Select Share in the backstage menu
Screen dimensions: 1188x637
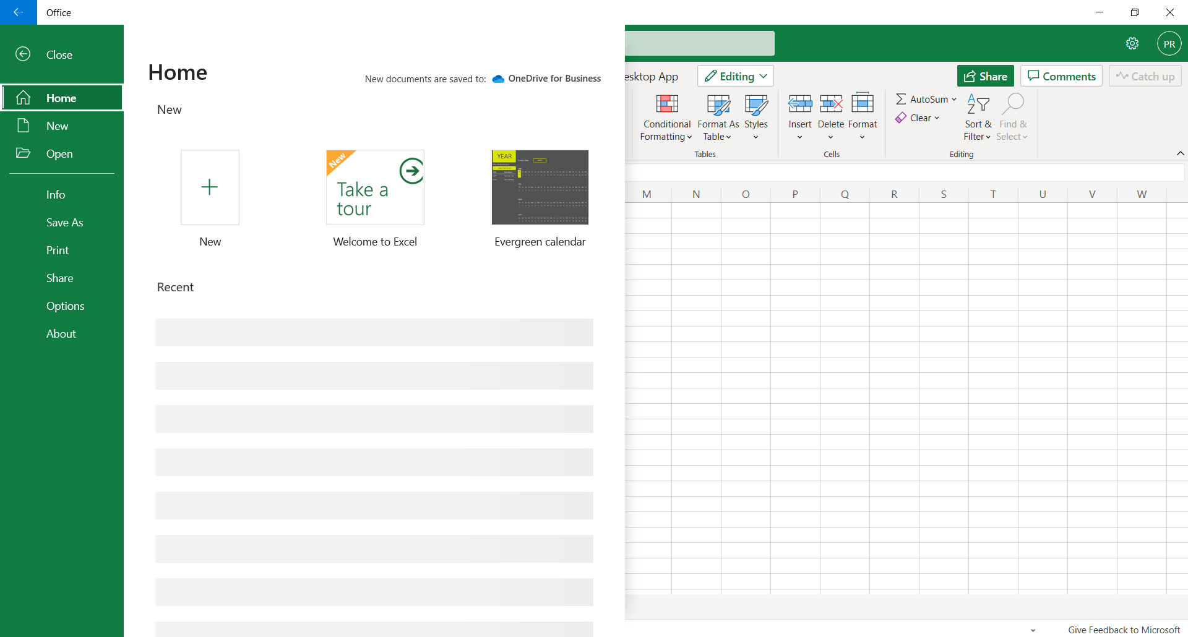click(x=62, y=278)
